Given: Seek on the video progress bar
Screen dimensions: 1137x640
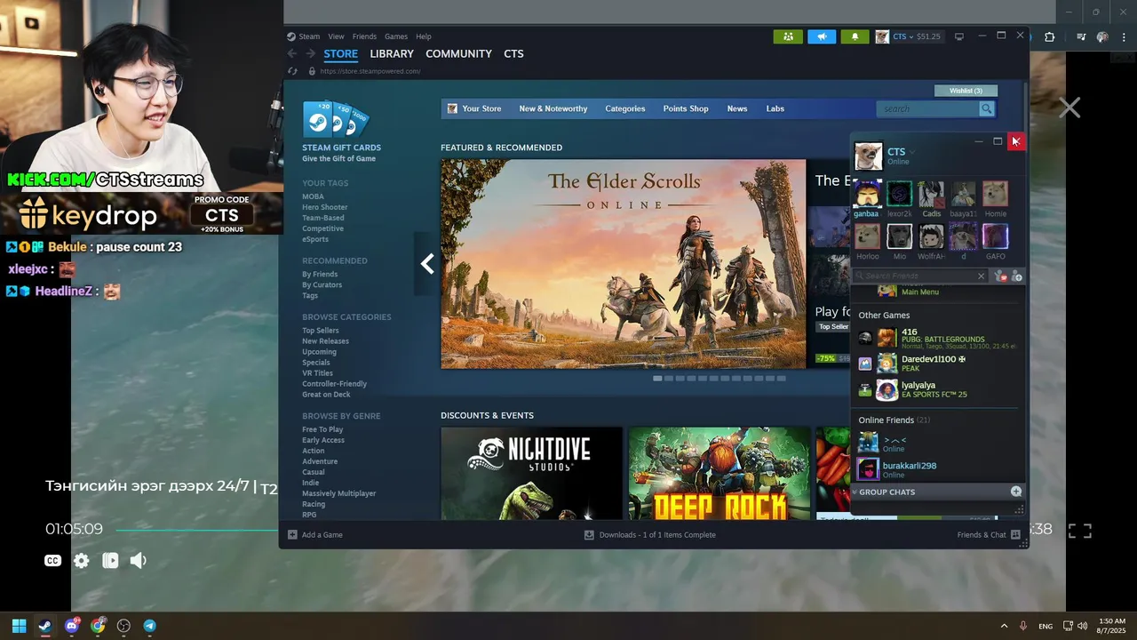Looking at the screenshot, I should 197,531.
